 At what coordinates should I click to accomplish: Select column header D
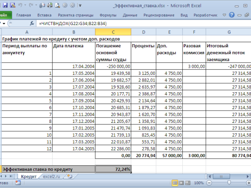pos(143,32)
